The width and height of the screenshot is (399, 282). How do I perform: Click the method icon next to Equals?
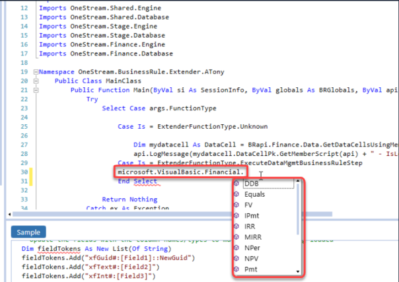(237, 195)
